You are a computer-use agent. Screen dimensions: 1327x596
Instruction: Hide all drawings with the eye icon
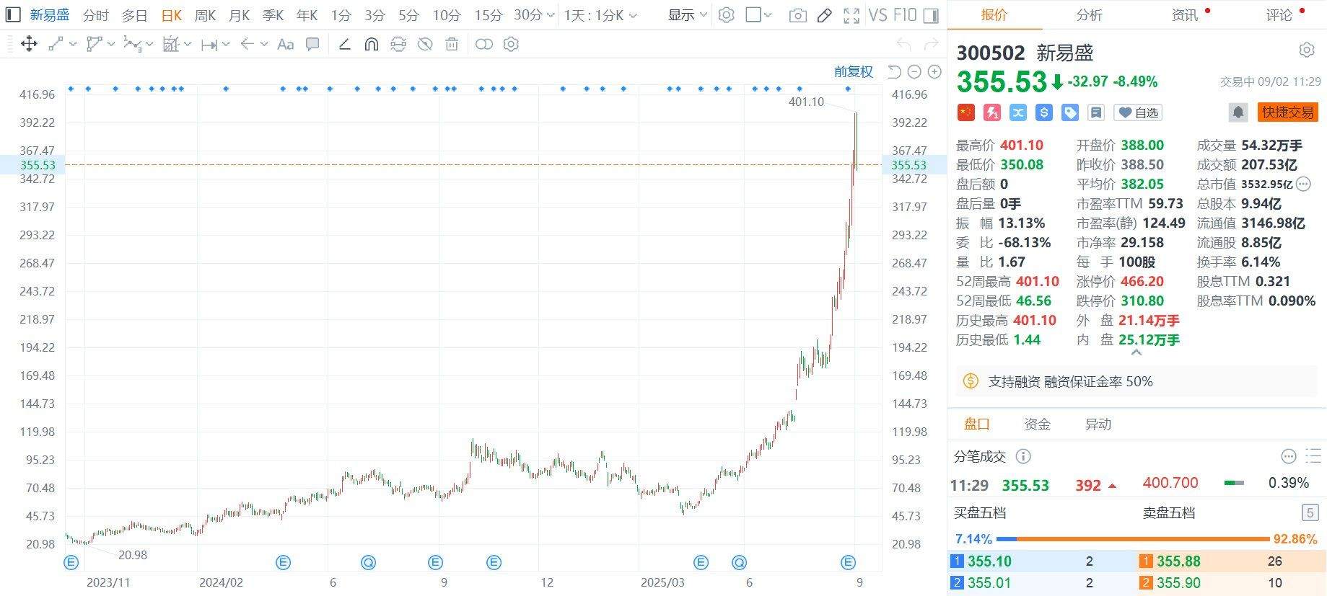(x=425, y=45)
